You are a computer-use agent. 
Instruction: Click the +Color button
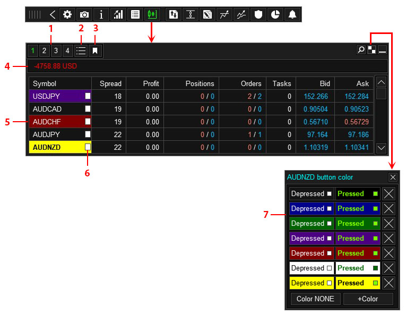pyautogui.click(x=368, y=299)
